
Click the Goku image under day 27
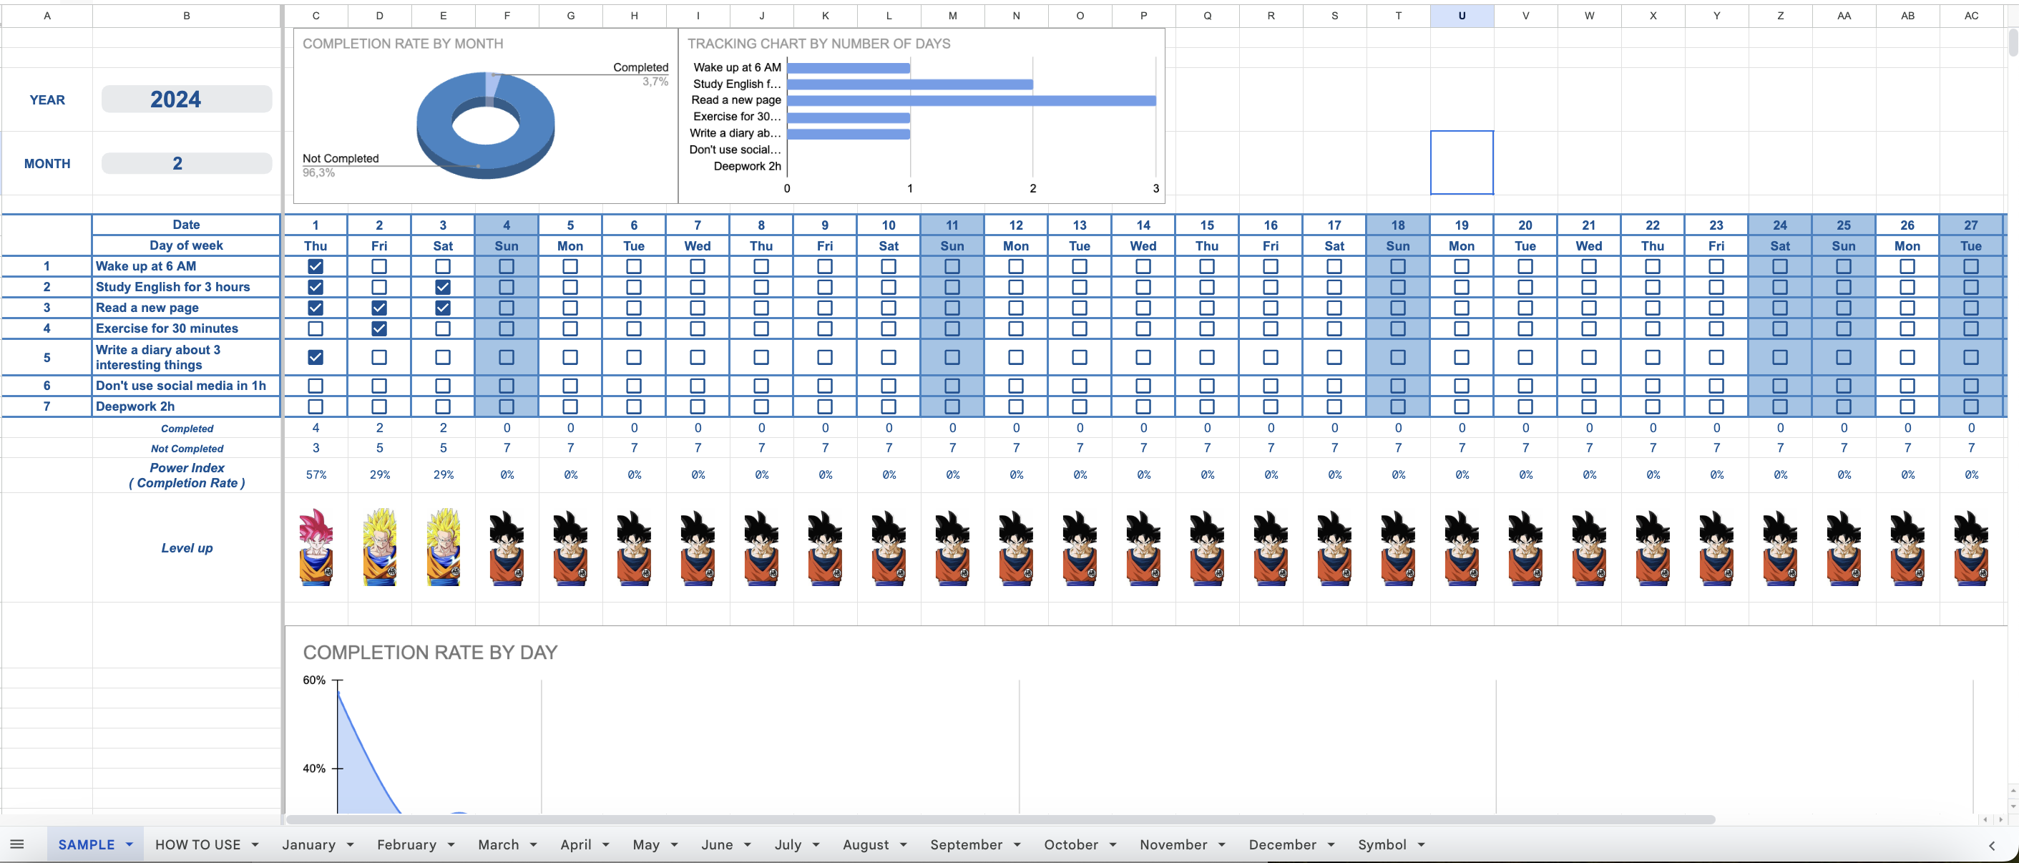pyautogui.click(x=1970, y=548)
